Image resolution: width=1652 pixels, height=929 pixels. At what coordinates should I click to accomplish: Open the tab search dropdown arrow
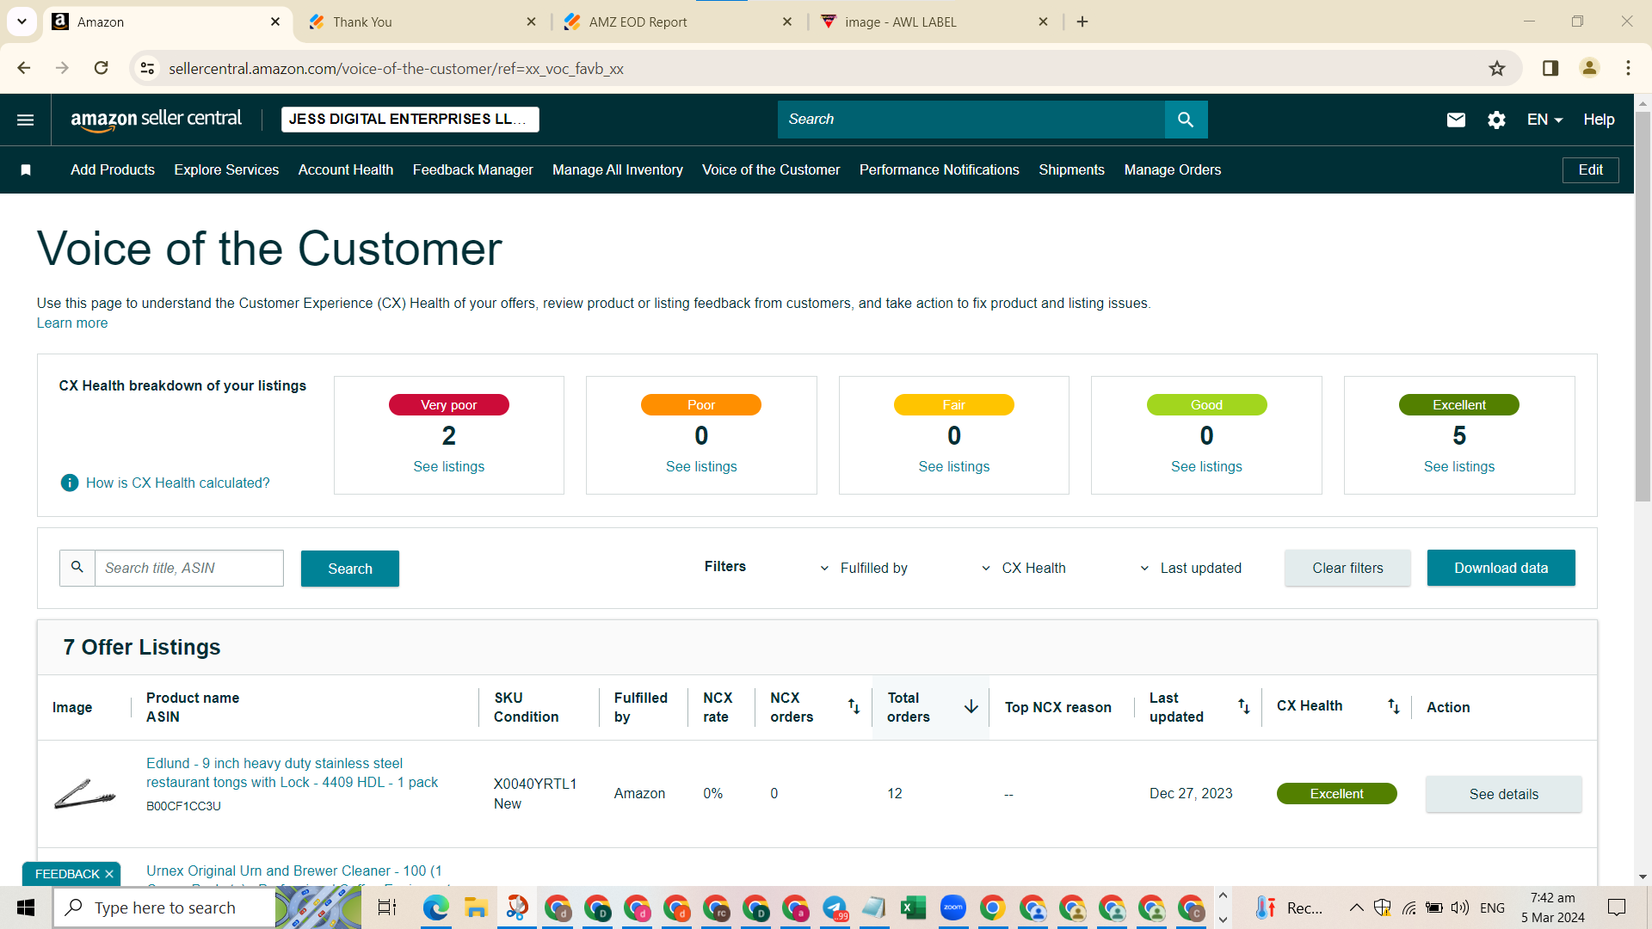[x=22, y=22]
